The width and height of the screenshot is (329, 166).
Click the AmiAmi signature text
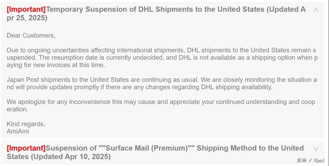tap(18, 131)
